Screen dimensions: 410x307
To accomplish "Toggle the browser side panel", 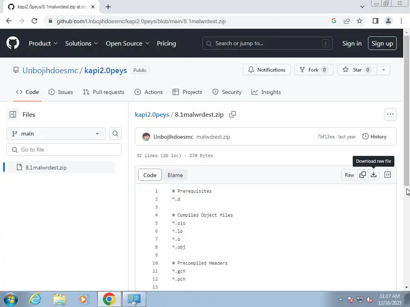I will tap(376, 21).
